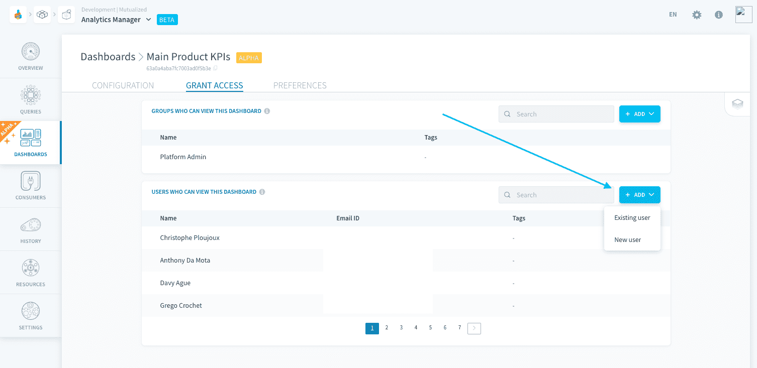757x368 pixels.
Task: Click the groups table Name header
Action: point(168,138)
